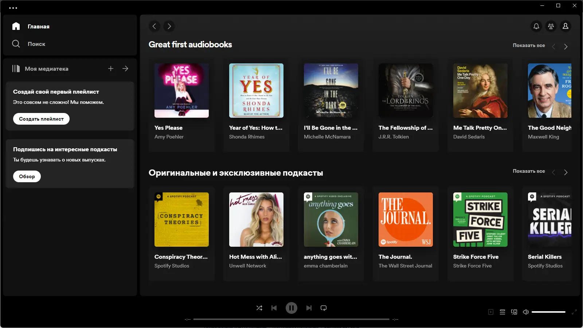The height and width of the screenshot is (328, 583).
Task: Open The Good Neighbor audiobook cover
Action: (549, 90)
